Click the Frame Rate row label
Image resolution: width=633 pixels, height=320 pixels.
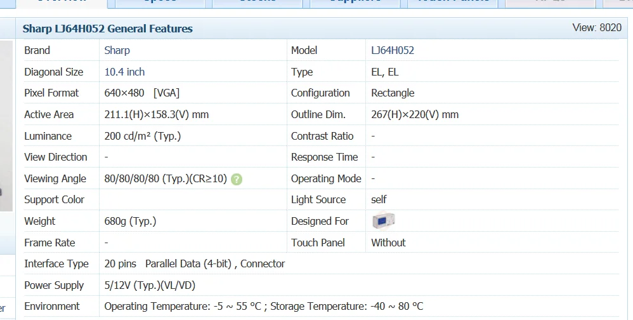click(49, 243)
